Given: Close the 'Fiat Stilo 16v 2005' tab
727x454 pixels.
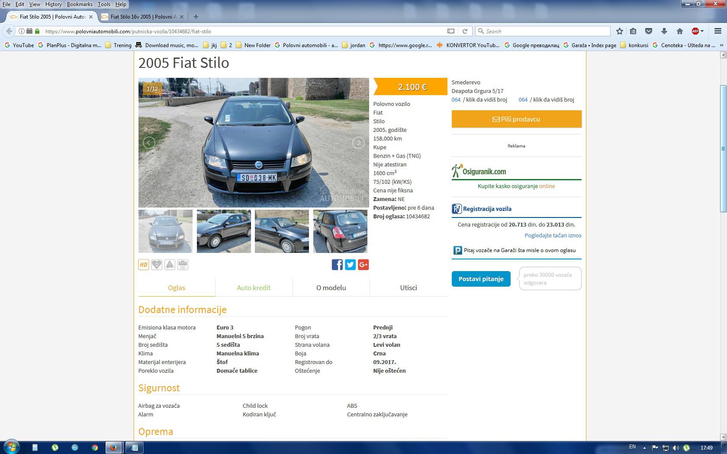Looking at the screenshot, I should (182, 17).
